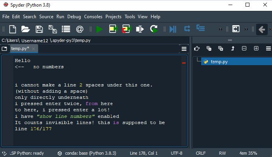The height and width of the screenshot is (157, 272).
Task: Expand all outline items with the plus icon
Action: pos(256,48)
